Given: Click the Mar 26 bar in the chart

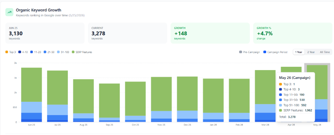Looking at the screenshot, I should pyautogui.click(x=265, y=96).
